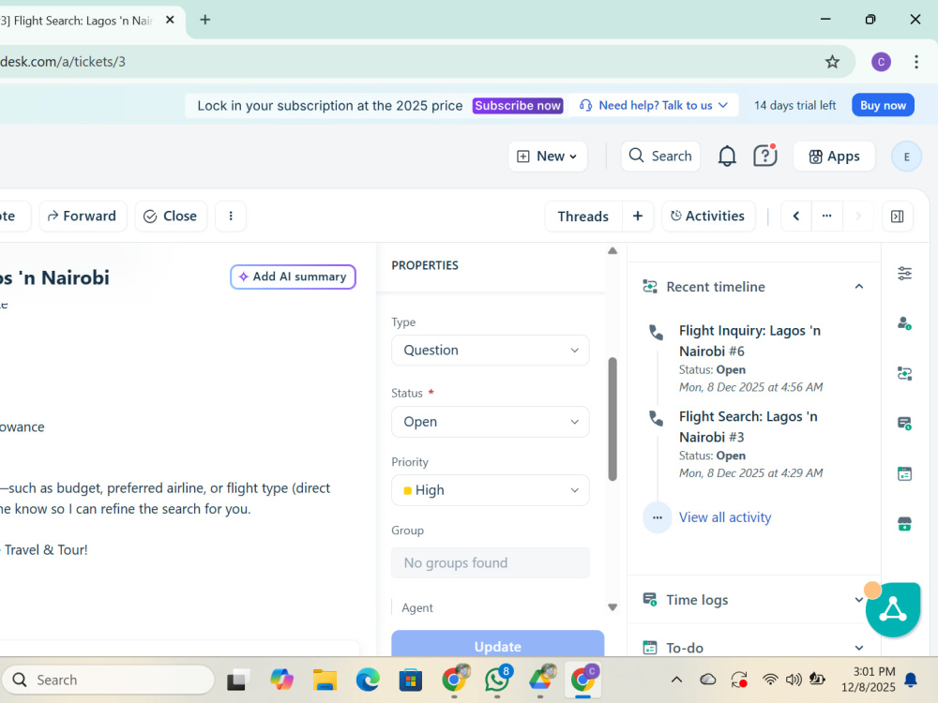Close the ticket
The image size is (938, 703).
(x=171, y=216)
